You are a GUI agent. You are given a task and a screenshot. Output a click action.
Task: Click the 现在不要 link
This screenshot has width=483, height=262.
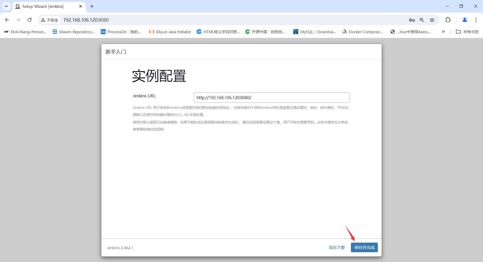click(337, 248)
